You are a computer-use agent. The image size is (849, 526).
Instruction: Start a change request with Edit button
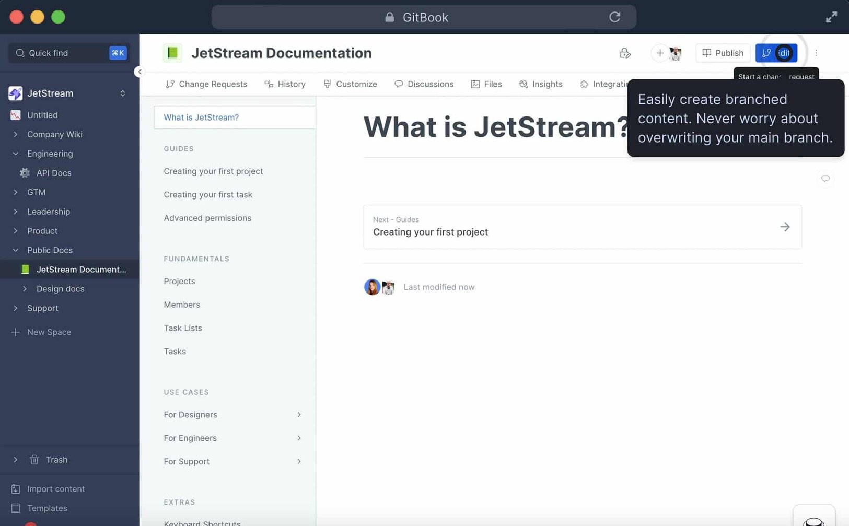(x=776, y=53)
